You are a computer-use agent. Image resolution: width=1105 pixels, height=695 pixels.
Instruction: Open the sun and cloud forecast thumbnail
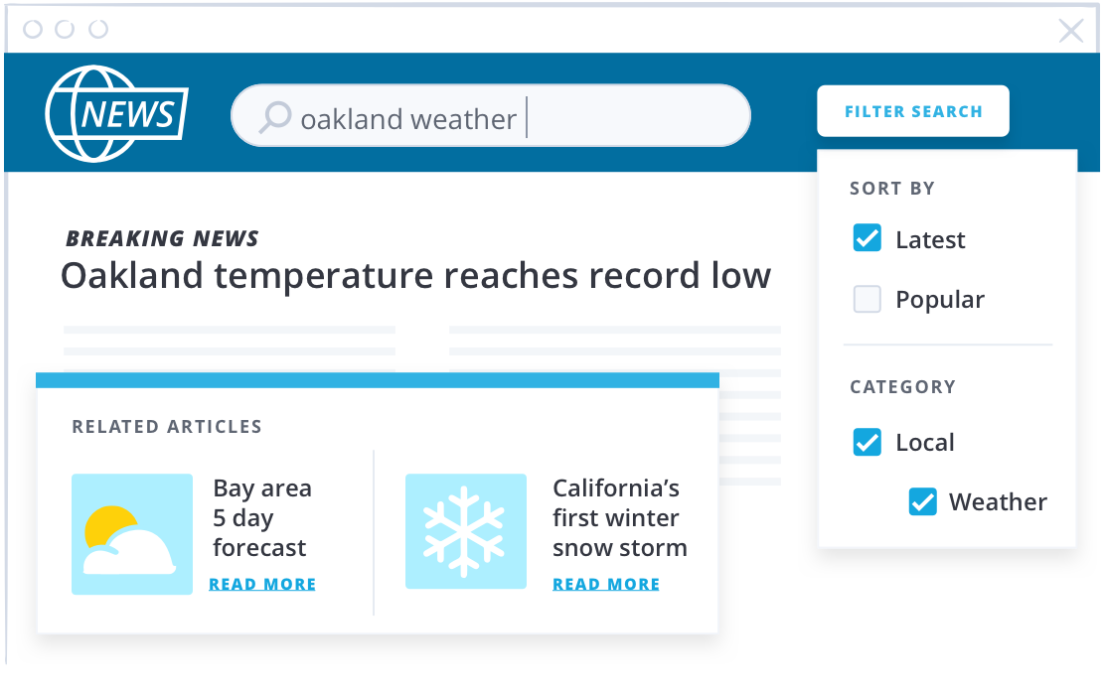(132, 534)
